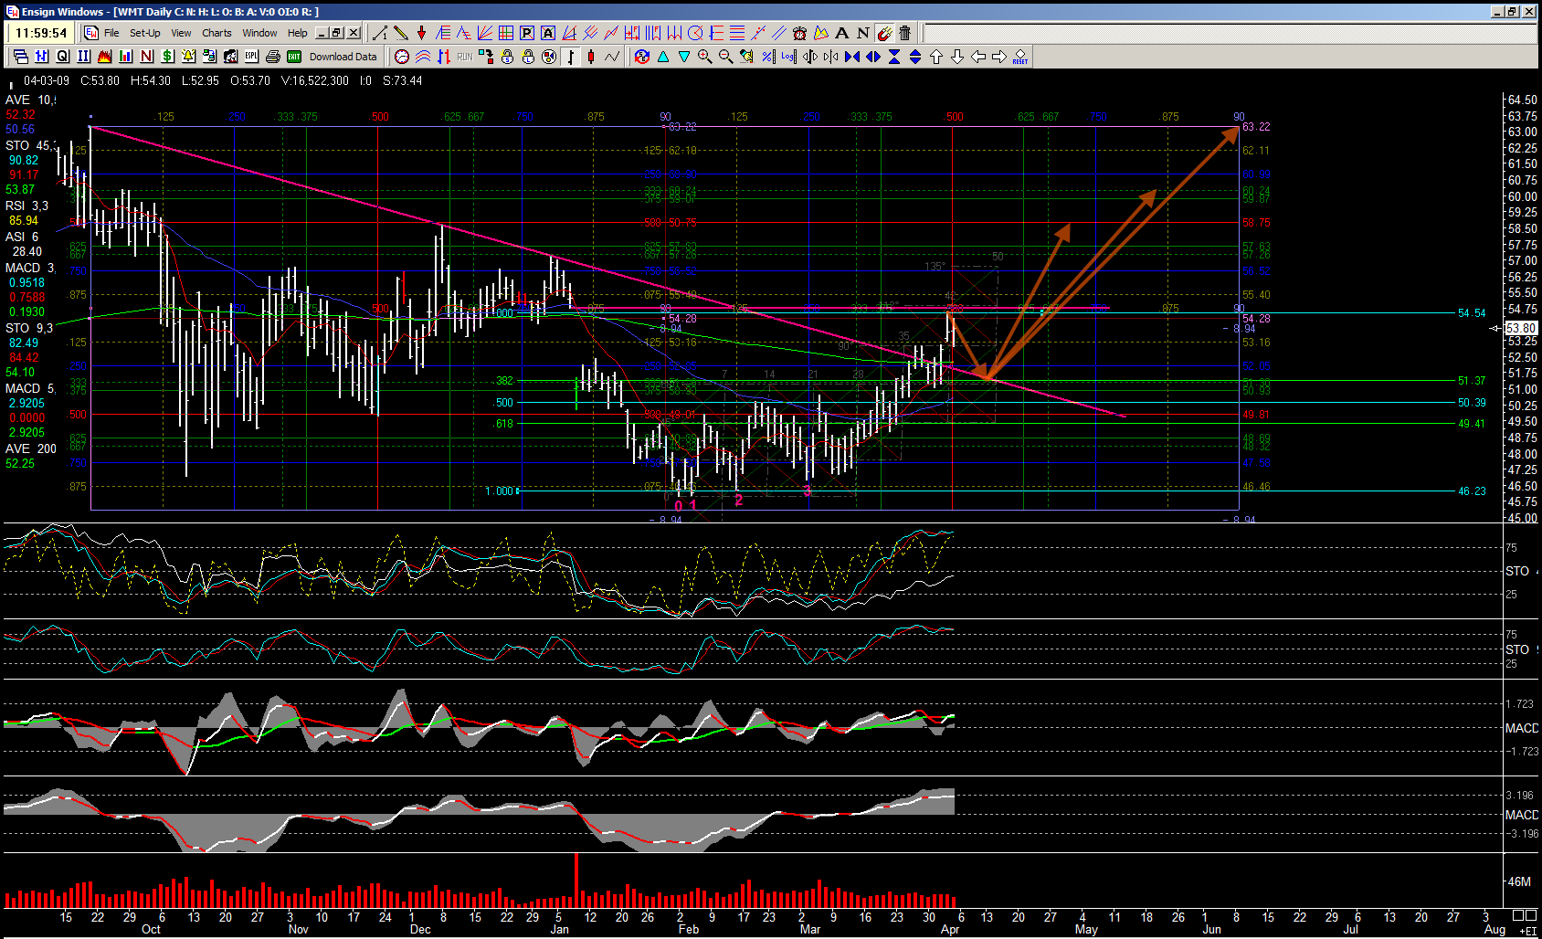The image size is (1542, 939).
Task: Open the Set-Up menu
Action: point(144,33)
